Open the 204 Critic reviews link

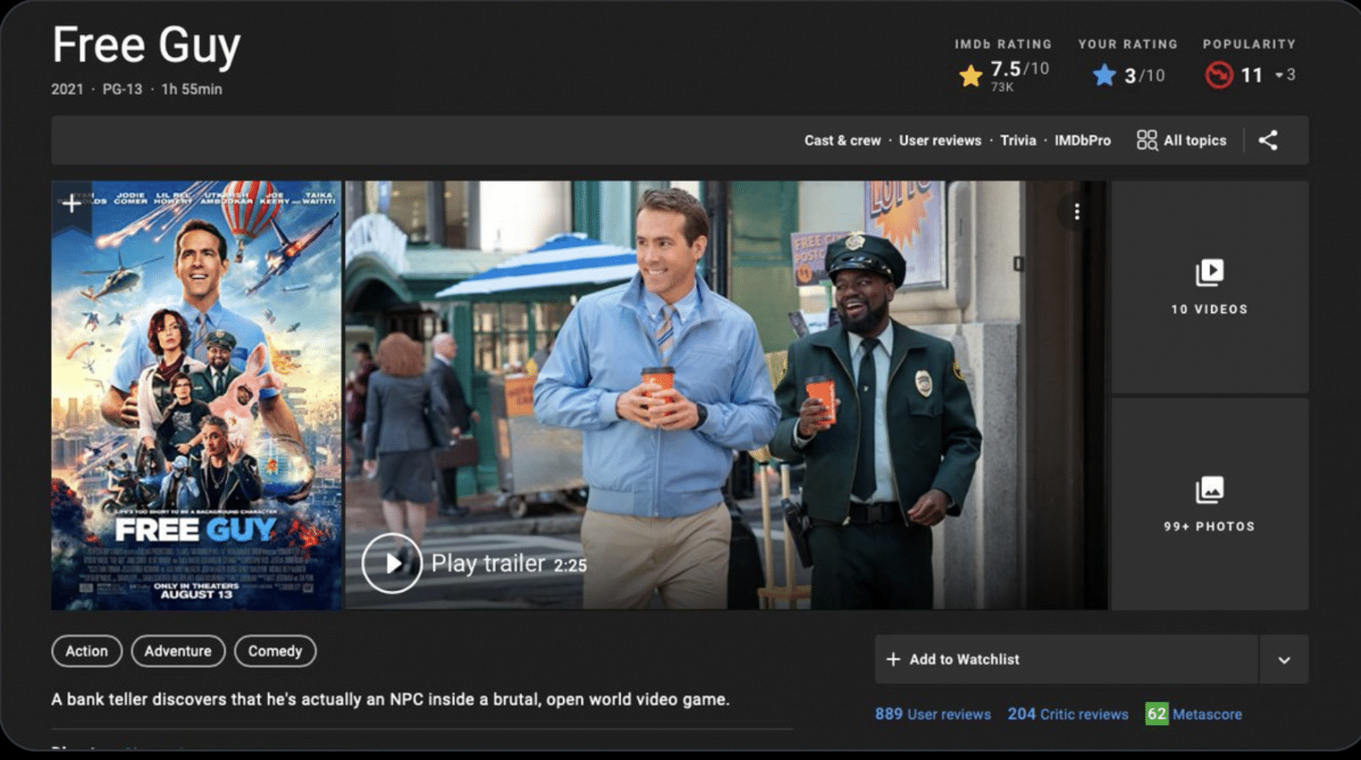point(1068,714)
